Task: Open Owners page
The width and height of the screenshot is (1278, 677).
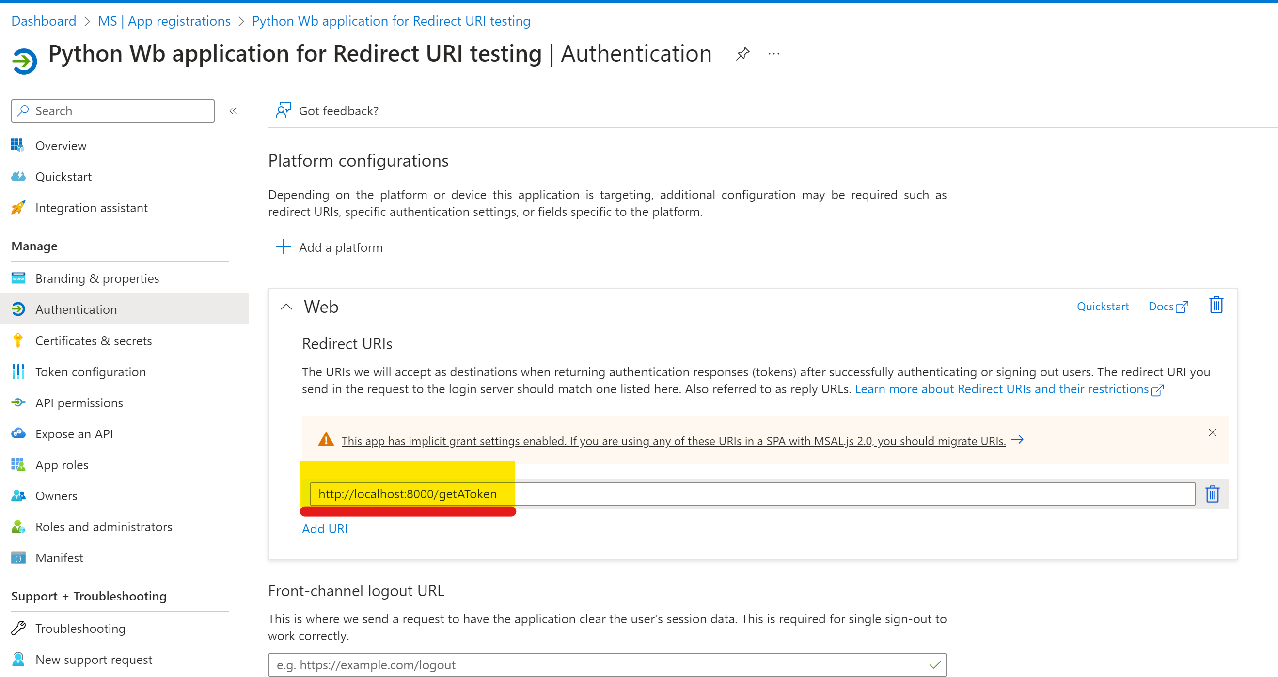Action: [56, 495]
